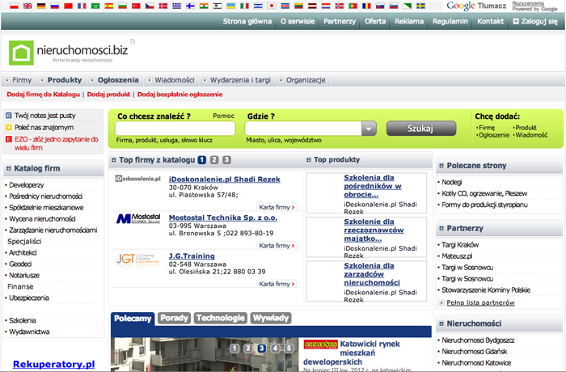Click the notes icon beside 'Twój notes jest pusty'
Viewport: 566px width, 372px height.
point(9,116)
